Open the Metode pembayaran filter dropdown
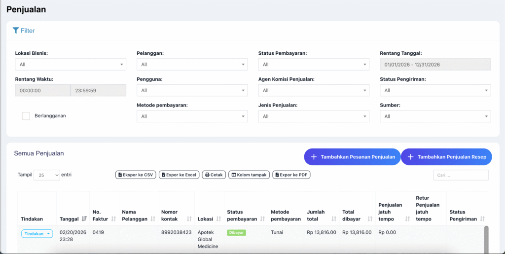The image size is (505, 254). (x=192, y=116)
